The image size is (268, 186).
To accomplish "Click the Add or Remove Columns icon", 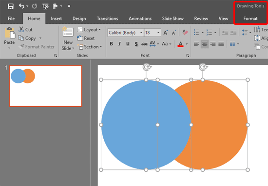I will tap(232, 44).
